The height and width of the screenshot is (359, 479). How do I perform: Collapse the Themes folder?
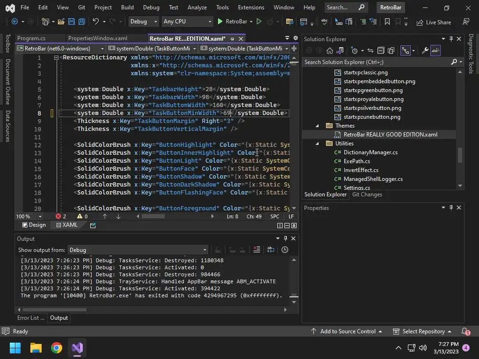pyautogui.click(x=317, y=126)
